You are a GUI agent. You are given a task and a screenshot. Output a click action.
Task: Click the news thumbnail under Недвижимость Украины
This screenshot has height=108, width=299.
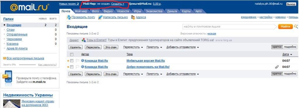(x=12, y=104)
